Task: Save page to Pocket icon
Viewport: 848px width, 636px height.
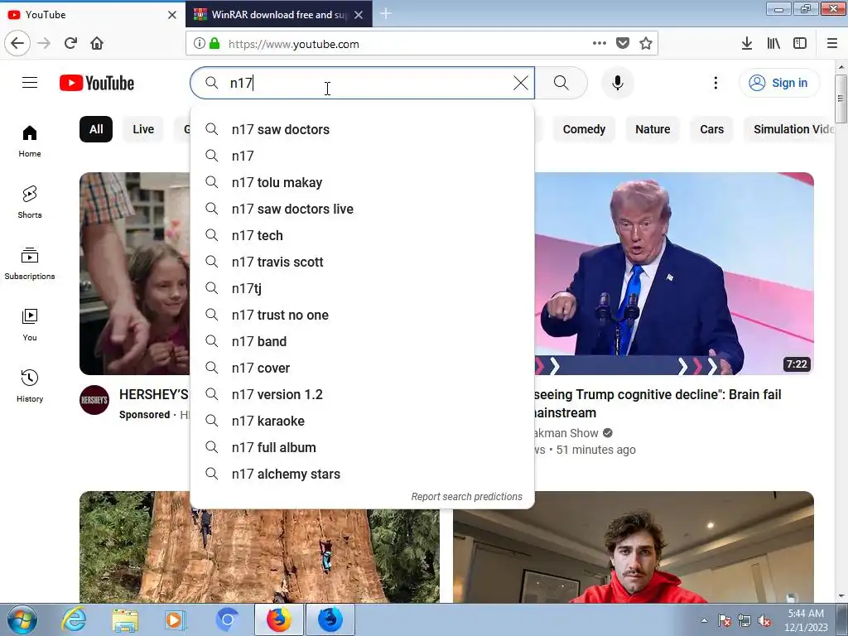Action: click(x=623, y=43)
